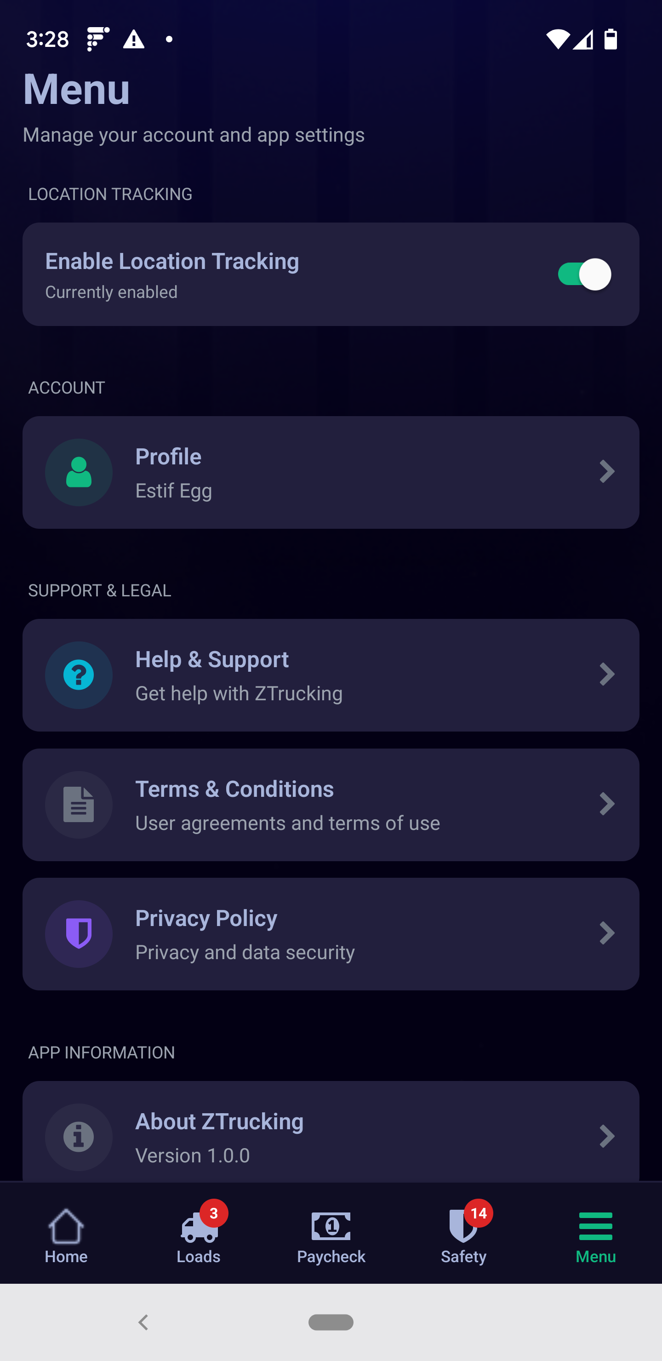Image resolution: width=662 pixels, height=1361 pixels.
Task: Tap the Estif Egg profile name
Action: 174,490
